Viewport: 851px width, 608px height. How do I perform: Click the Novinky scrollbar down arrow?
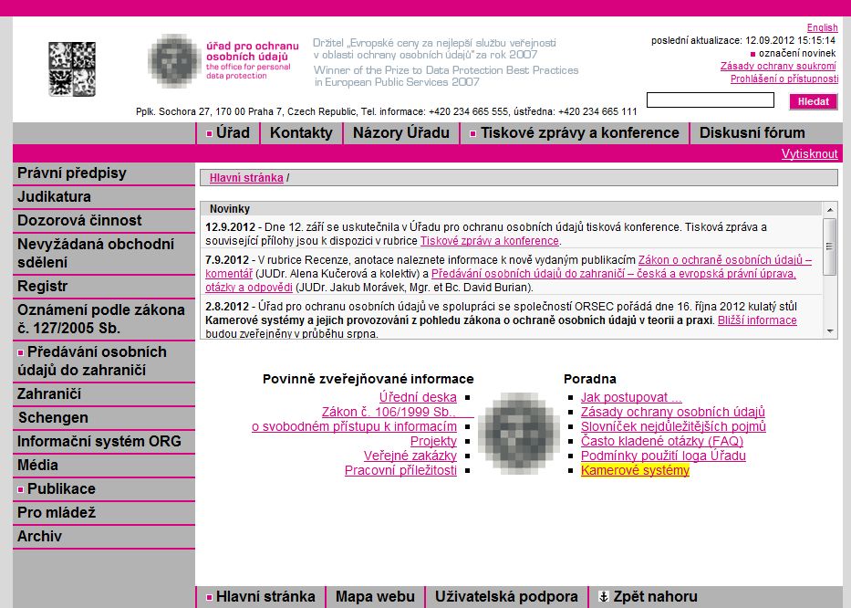(x=830, y=330)
